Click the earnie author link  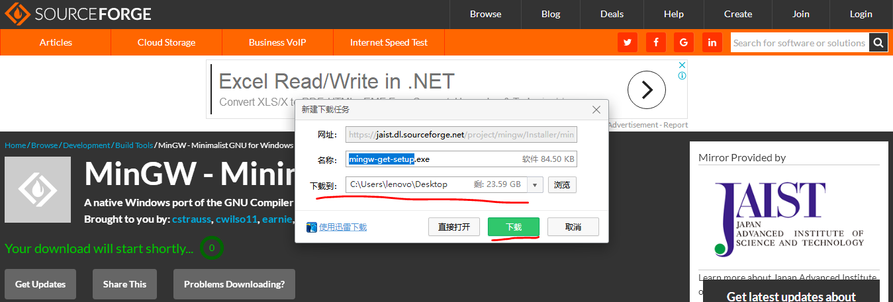pos(278,219)
